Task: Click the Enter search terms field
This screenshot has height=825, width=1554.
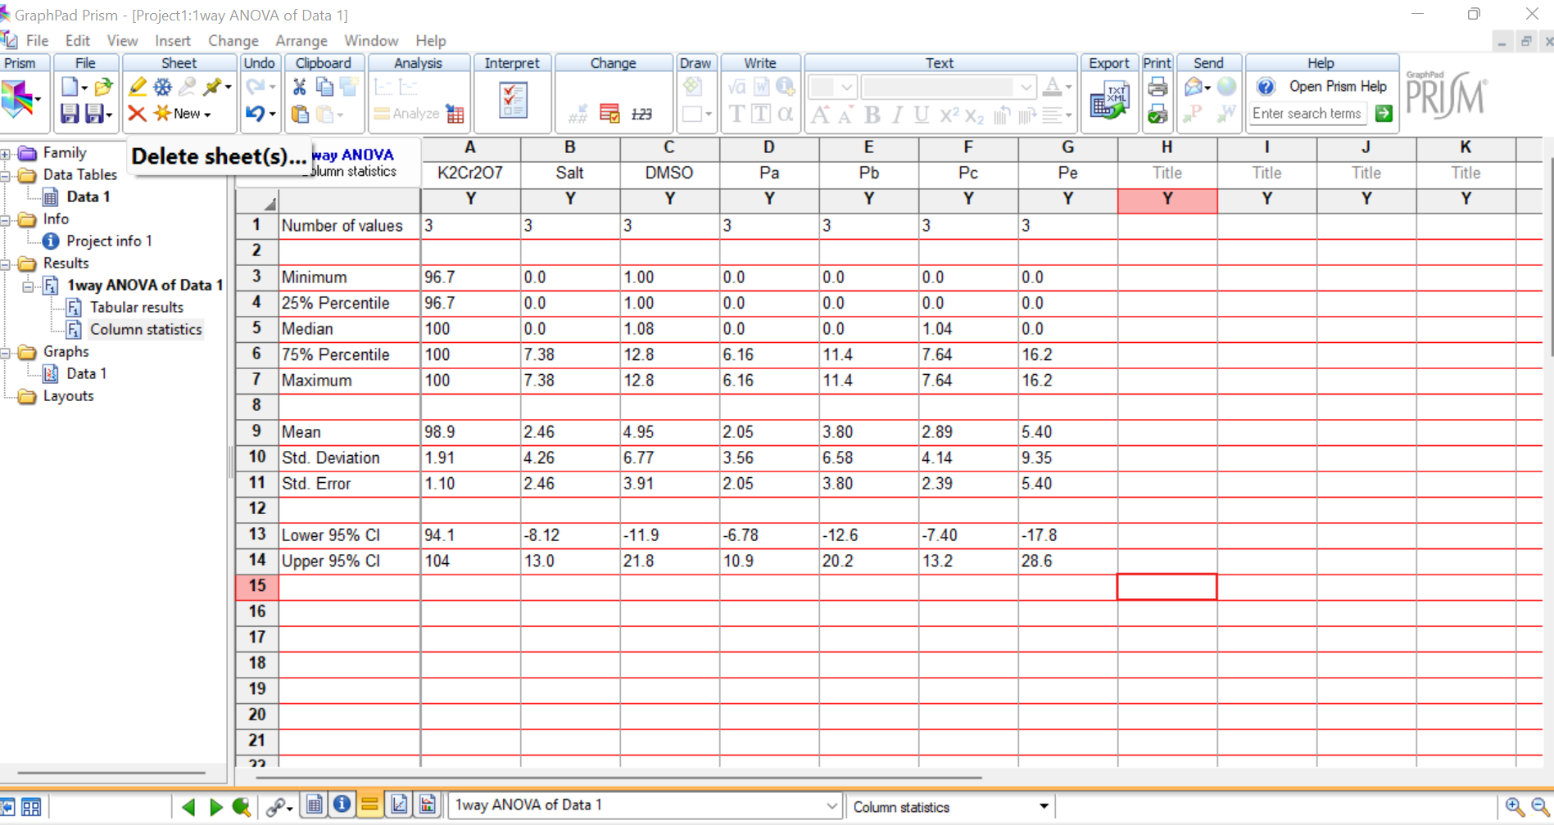Action: point(1307,114)
